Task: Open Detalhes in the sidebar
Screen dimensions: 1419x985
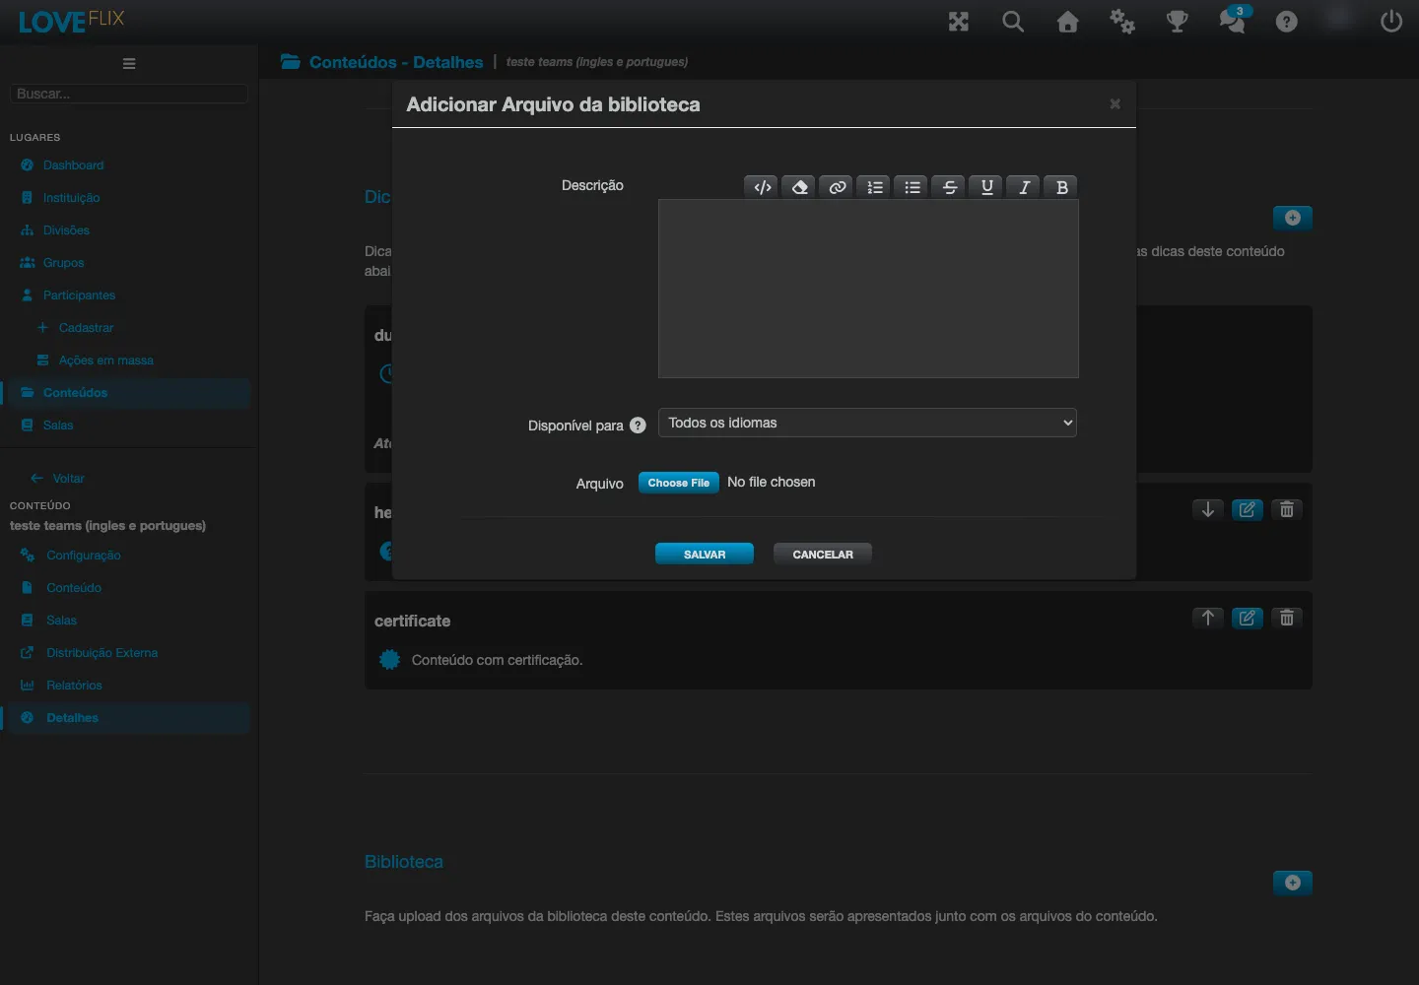Action: pyautogui.click(x=72, y=718)
